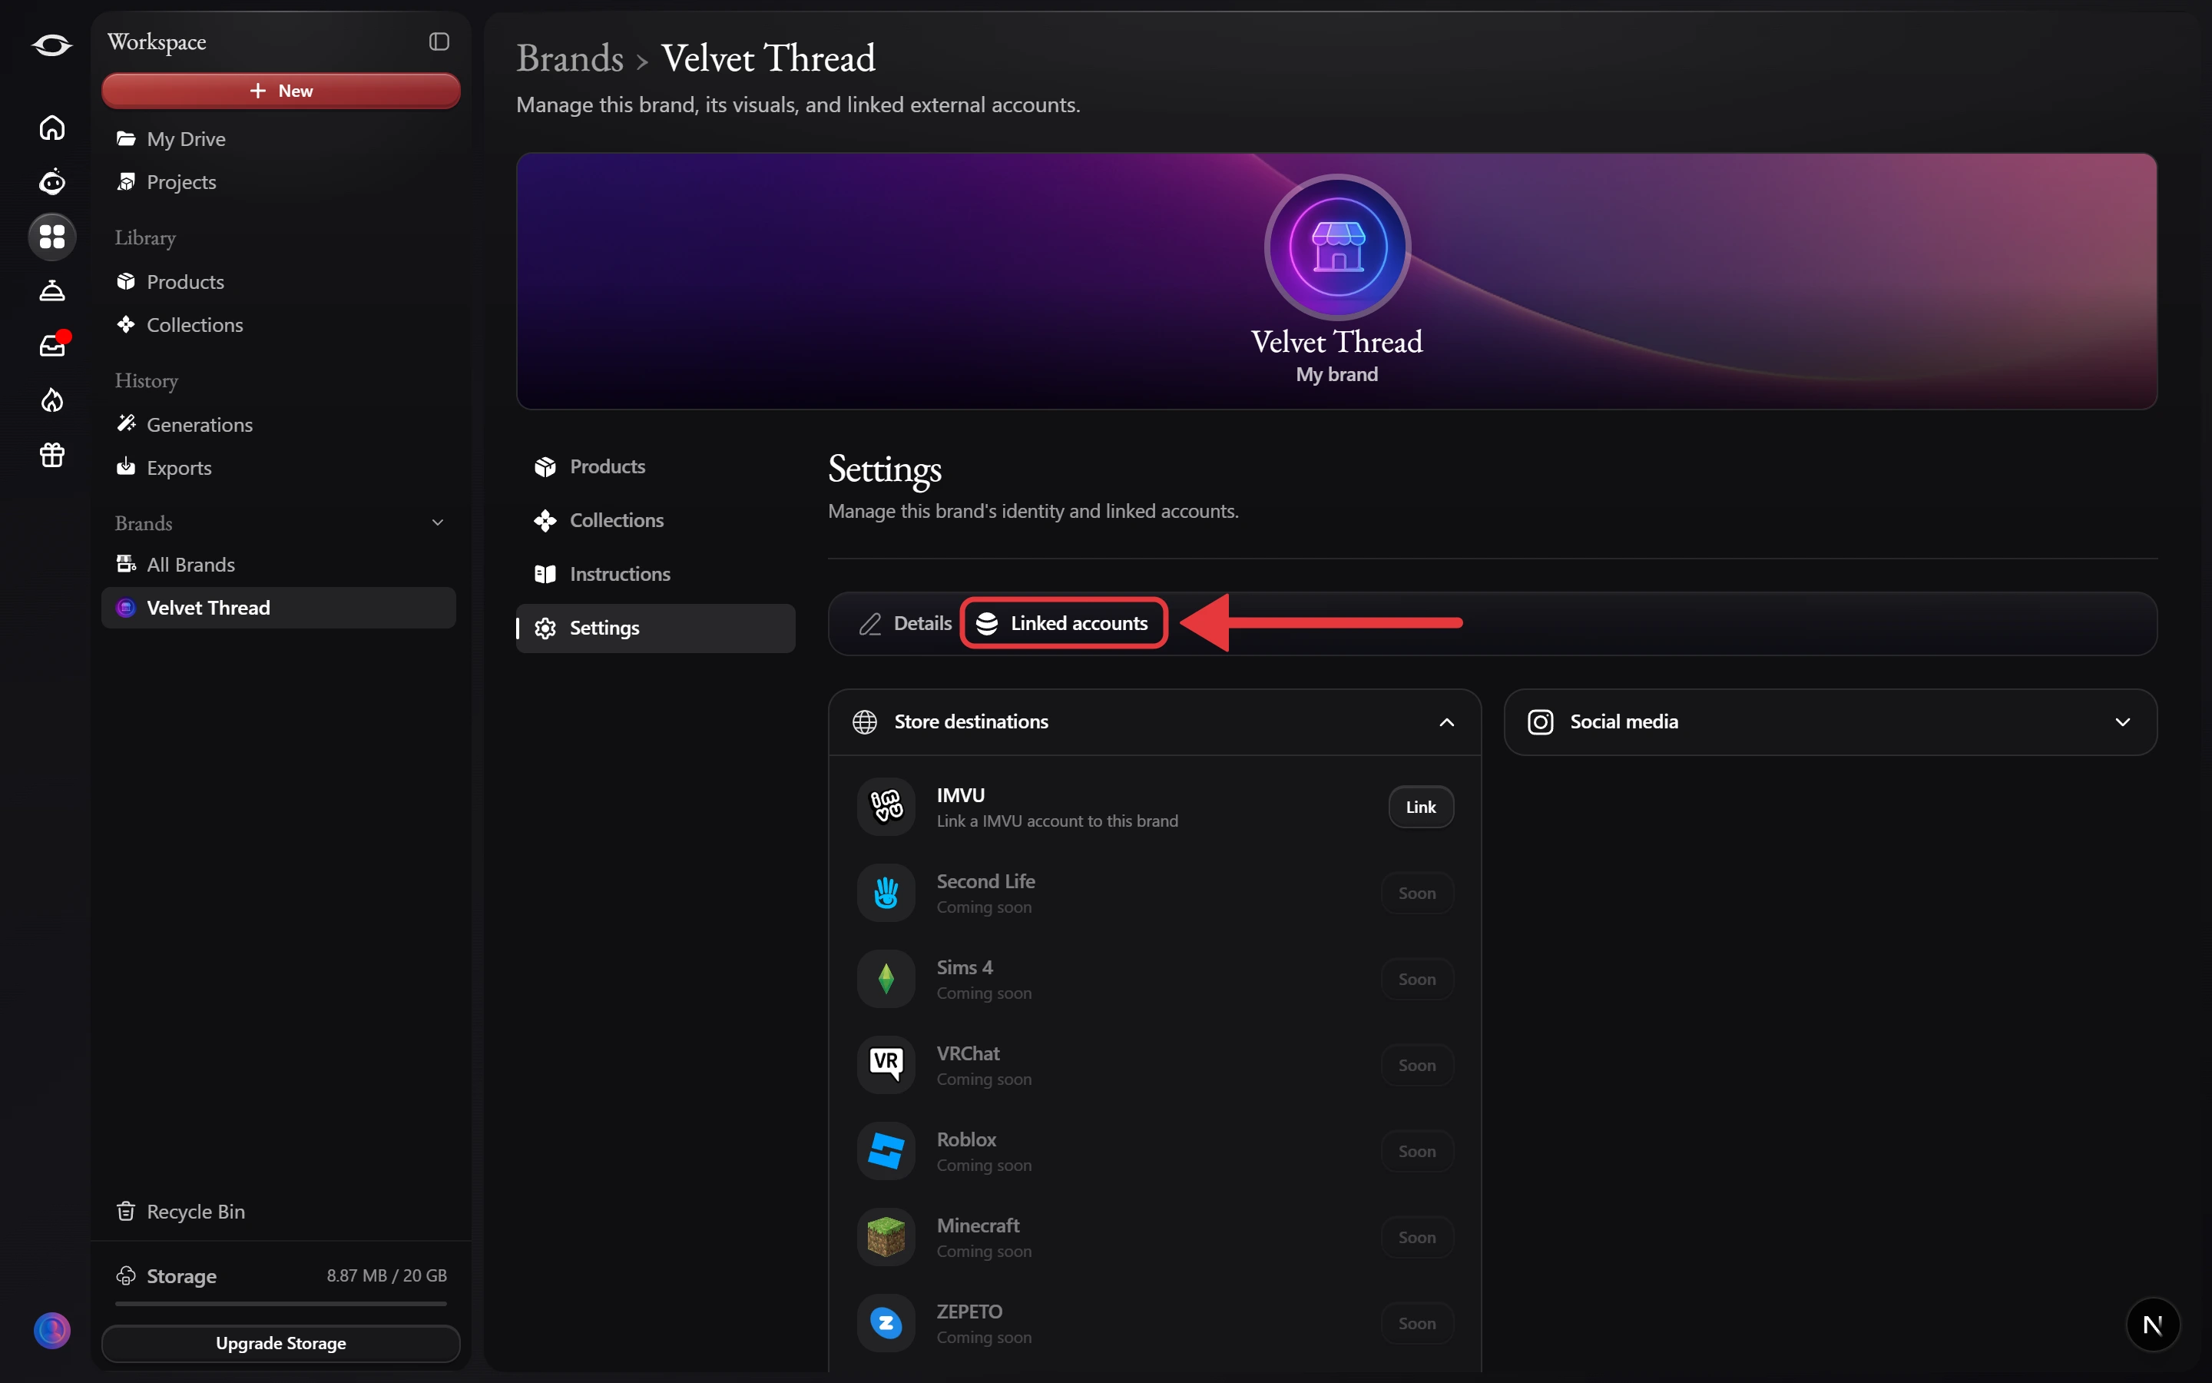
Task: Select Velvet Thread brand in sidebar
Action: pyautogui.click(x=279, y=607)
